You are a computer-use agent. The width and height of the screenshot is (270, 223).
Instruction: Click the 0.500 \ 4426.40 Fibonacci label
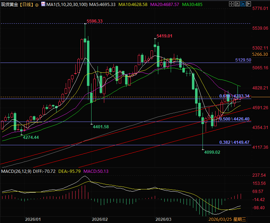(234, 119)
